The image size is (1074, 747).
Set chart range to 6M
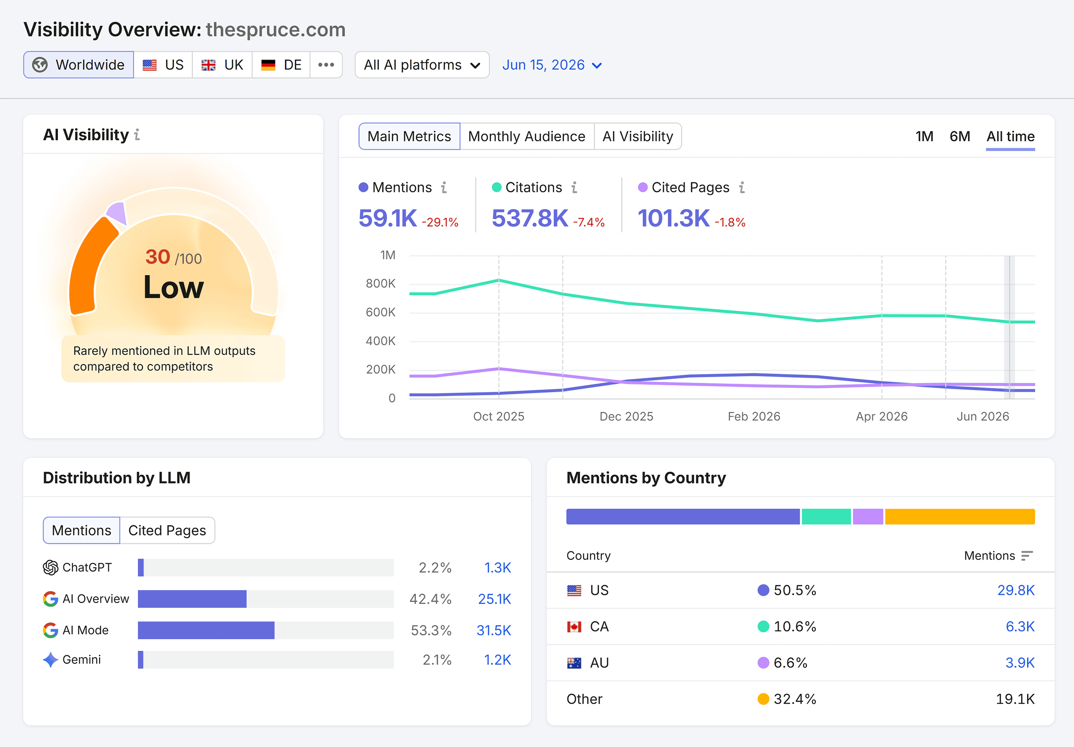point(960,136)
